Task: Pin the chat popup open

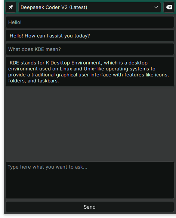Action: [x=11, y=7]
